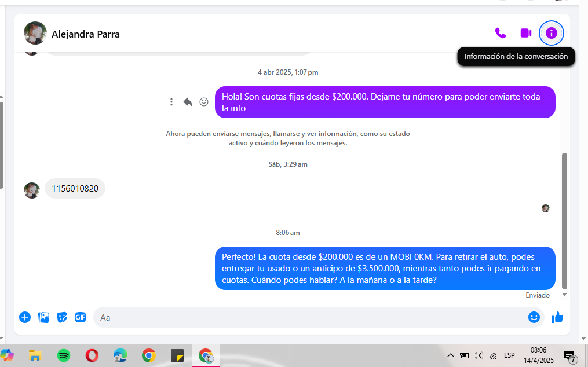React to the fixed quotas message with emoji
588x367 pixels.
(x=203, y=102)
